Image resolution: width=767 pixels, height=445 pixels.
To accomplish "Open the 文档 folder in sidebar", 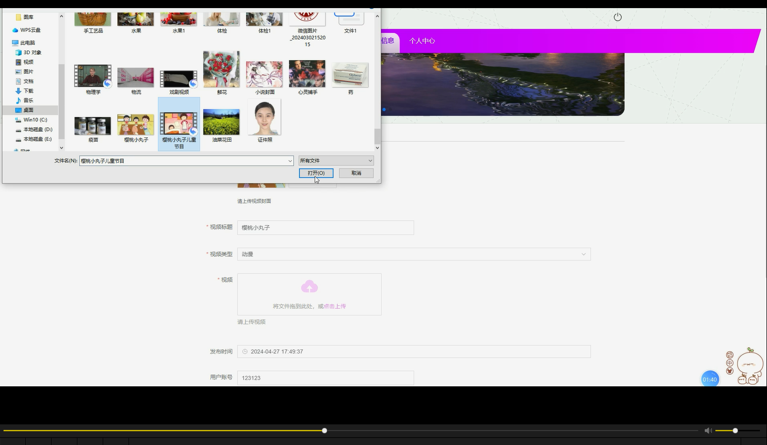I will pos(24,81).
